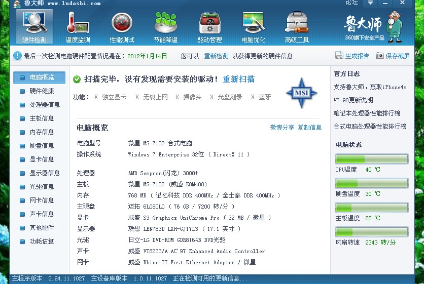424x284 pixels.
Task: Click the green scan-complete checkmark icon
Action: point(77,79)
